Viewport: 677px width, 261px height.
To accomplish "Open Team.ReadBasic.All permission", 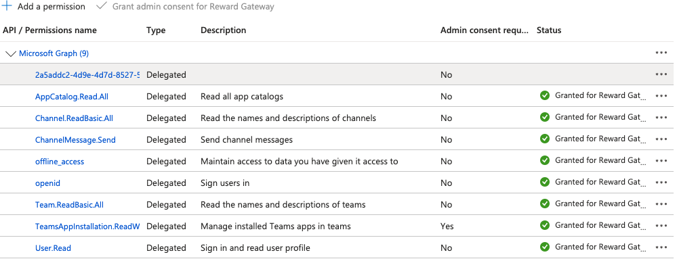I will click(x=69, y=205).
